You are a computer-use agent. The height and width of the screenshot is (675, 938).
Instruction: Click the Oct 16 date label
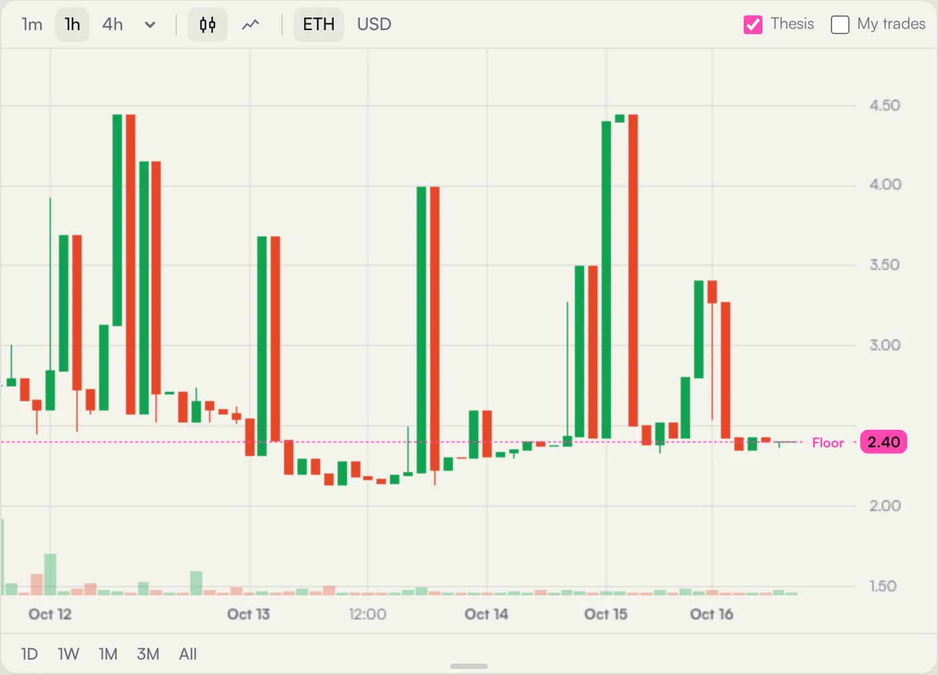[712, 614]
